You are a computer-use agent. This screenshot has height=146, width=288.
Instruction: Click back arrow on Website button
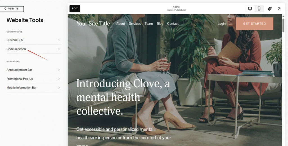pos(5,9)
